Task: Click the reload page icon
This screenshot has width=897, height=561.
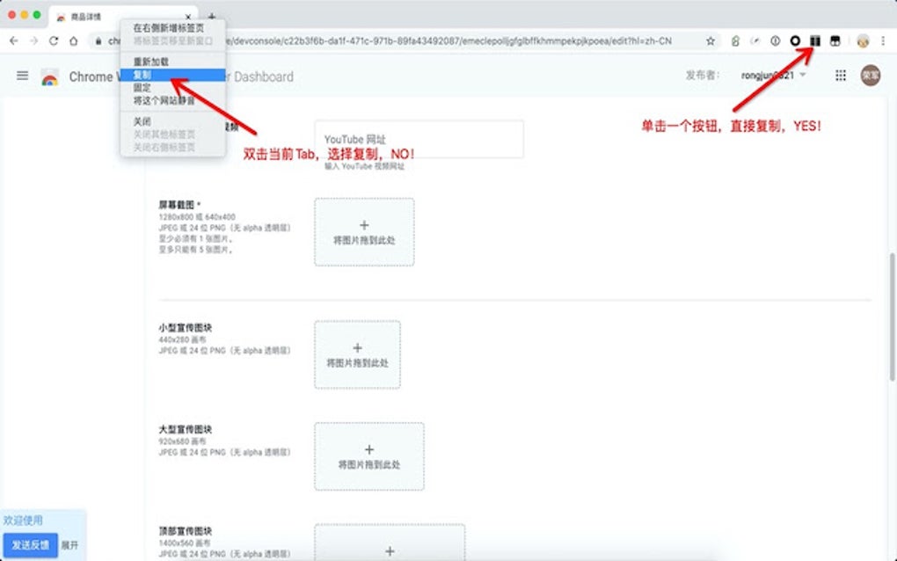Action: point(55,40)
